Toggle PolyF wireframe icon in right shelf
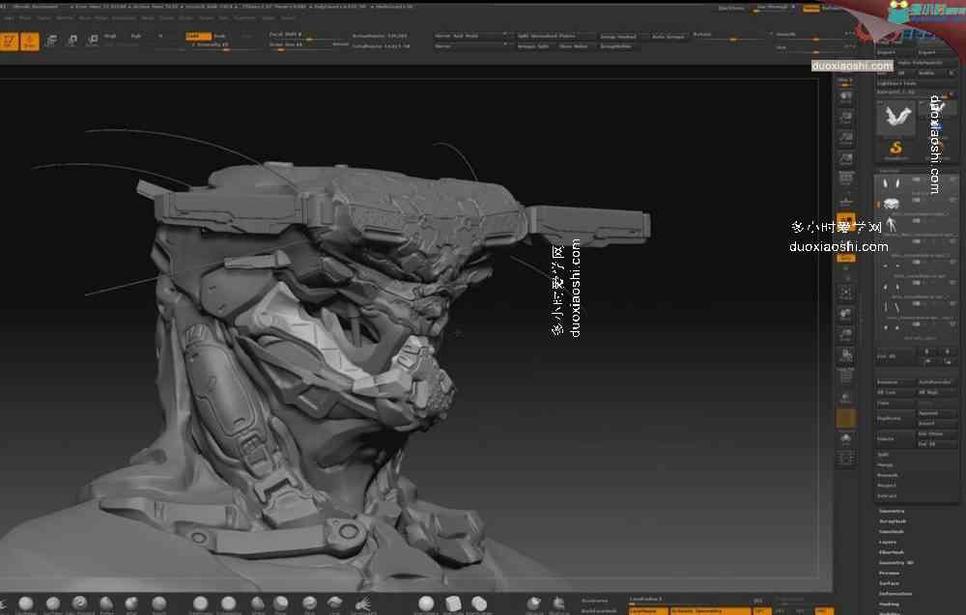Viewport: 966px width, 615px height. pyautogui.click(x=846, y=377)
